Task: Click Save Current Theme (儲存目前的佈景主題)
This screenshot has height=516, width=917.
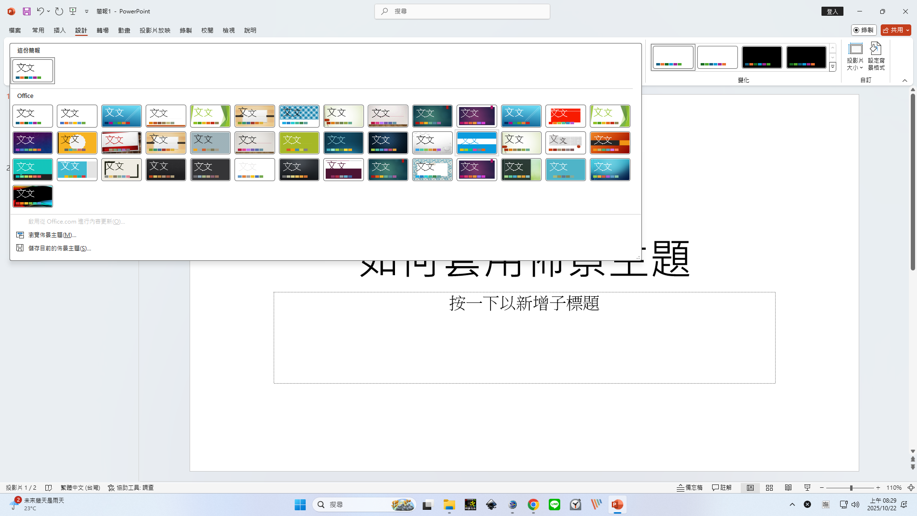Action: tap(59, 248)
